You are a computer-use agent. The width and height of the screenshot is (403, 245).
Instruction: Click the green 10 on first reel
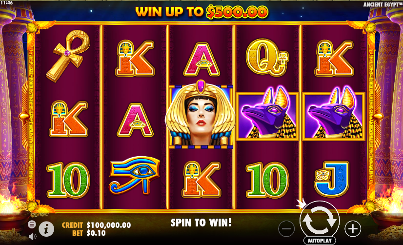click(68, 180)
